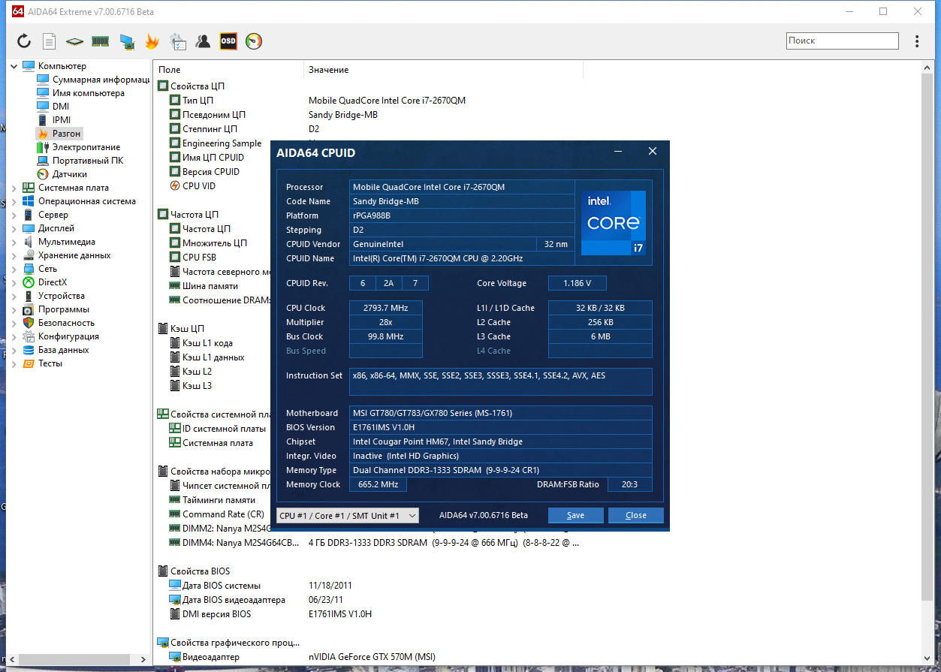Click the Save button in the CPUID window
Screen dimensions: 941x672
[x=576, y=515]
